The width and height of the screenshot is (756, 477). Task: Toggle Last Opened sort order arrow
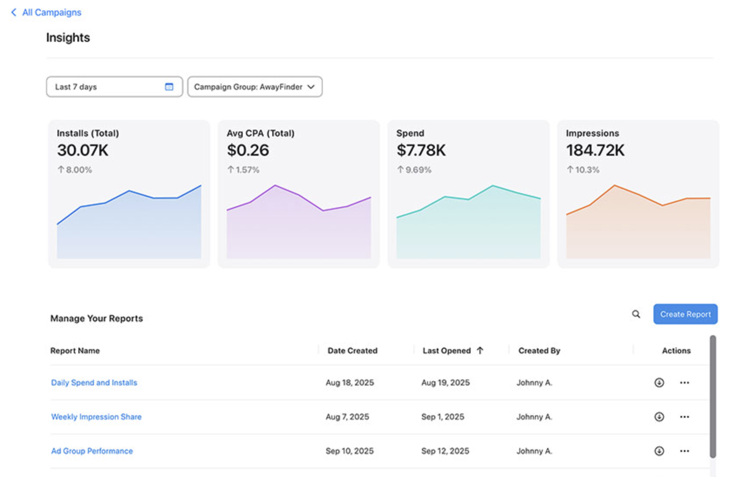(x=480, y=350)
